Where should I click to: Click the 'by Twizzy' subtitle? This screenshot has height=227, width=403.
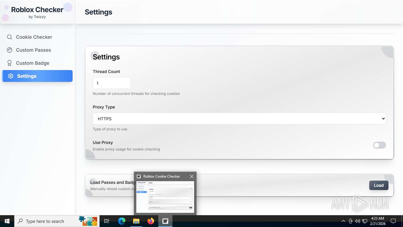pos(37,17)
